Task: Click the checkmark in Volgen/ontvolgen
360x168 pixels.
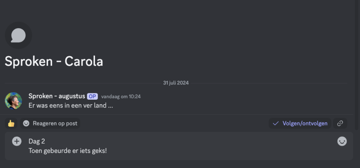Action: (x=276, y=123)
